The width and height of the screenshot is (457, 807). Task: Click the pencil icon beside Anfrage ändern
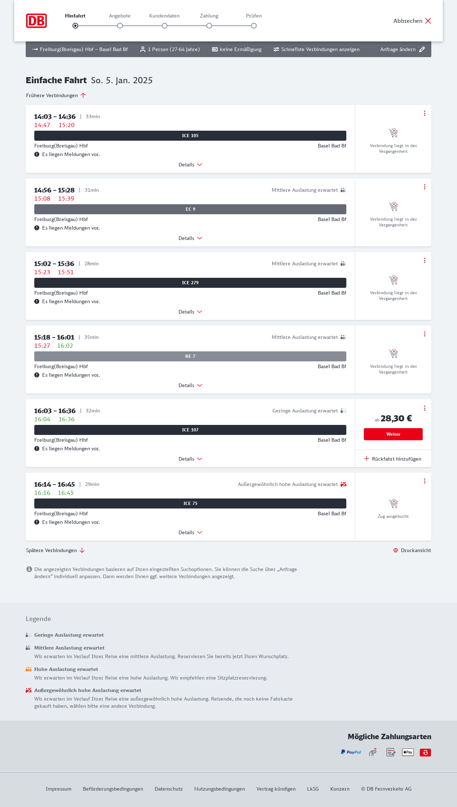422,49
